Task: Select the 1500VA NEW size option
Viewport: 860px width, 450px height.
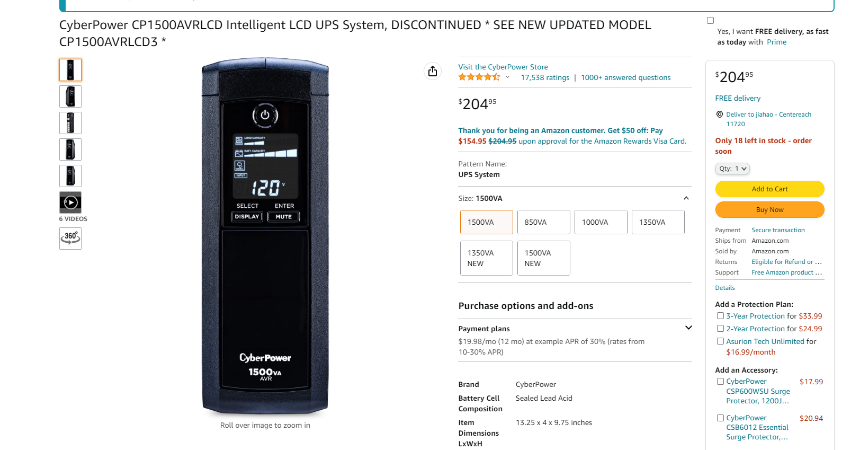Action: (544, 258)
